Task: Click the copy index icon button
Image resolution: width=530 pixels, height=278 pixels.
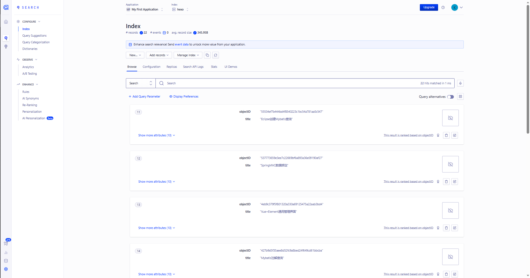Action: pos(207,55)
